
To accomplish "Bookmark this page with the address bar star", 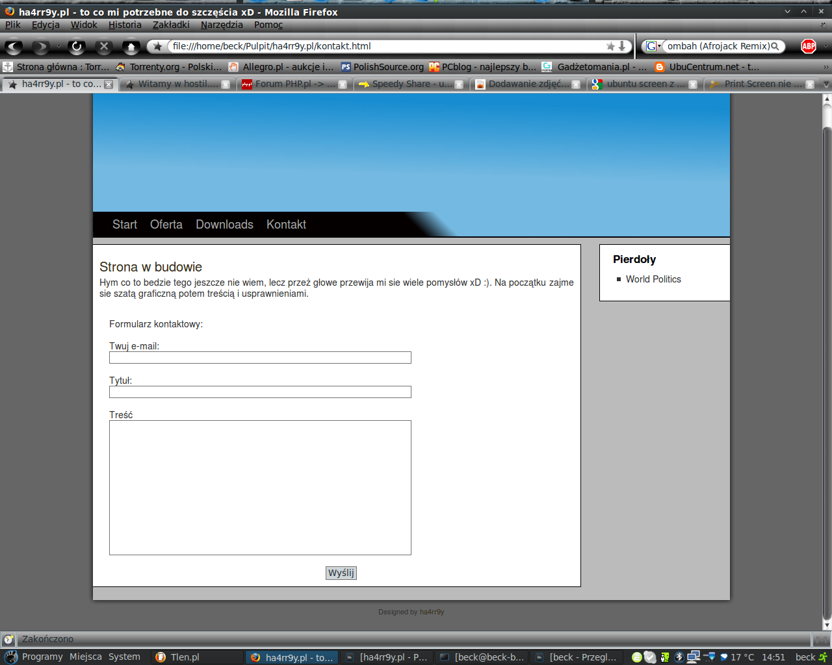I will (x=610, y=46).
